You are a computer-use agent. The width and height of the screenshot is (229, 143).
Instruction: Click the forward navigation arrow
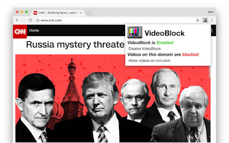tap(24, 20)
